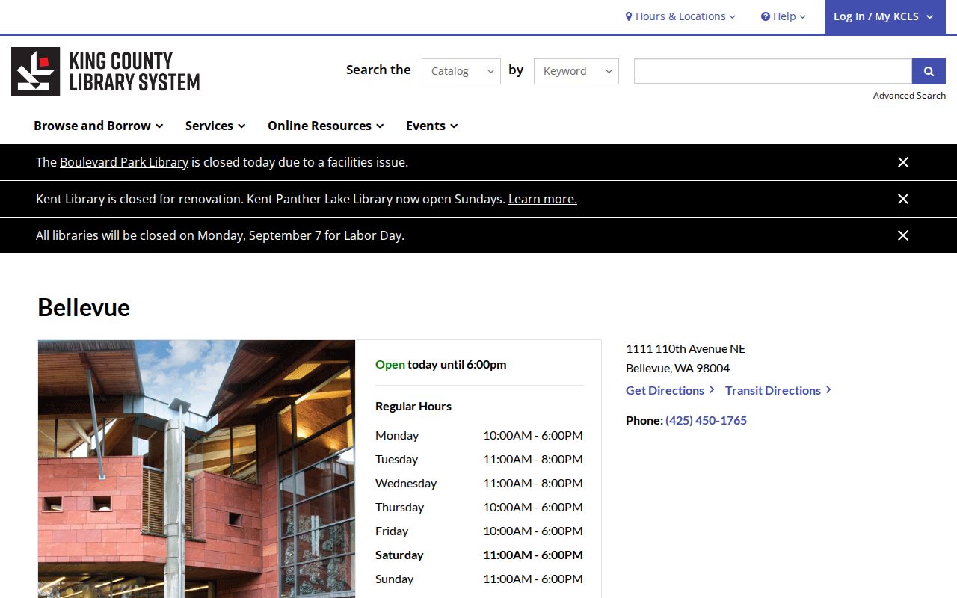This screenshot has width=957, height=598.
Task: Open the Services menu
Action: coord(215,126)
